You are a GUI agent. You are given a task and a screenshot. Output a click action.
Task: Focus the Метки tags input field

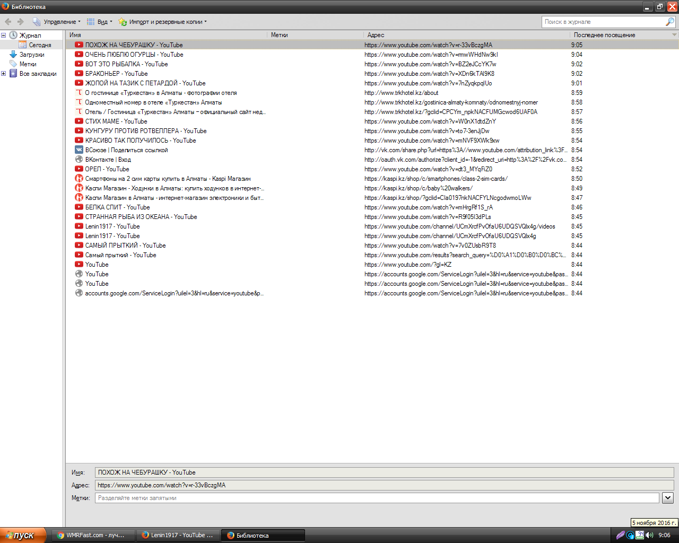377,498
